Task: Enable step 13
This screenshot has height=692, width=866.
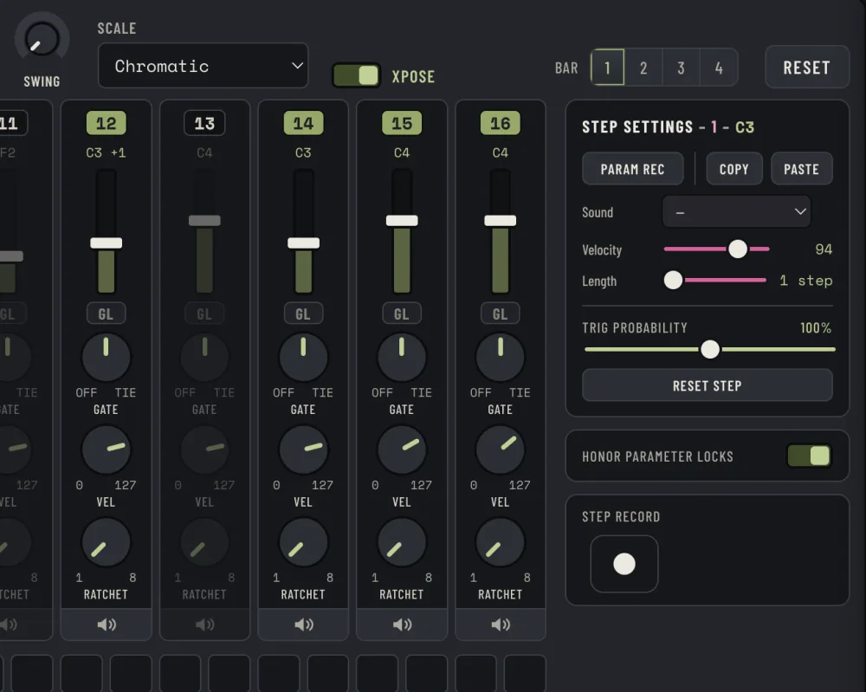Action: click(204, 123)
